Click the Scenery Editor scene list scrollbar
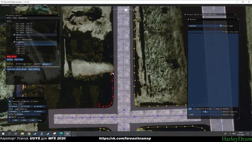The width and height of the screenshot is (252, 142). click(x=58, y=52)
